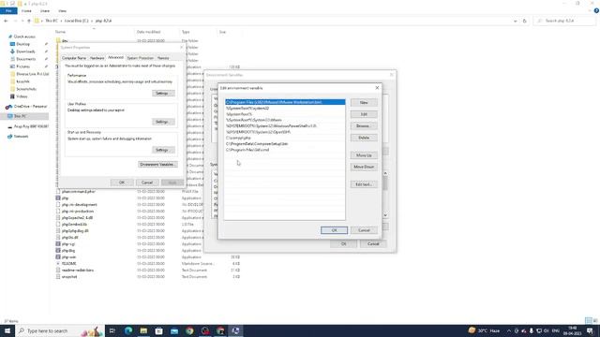This screenshot has height=337, width=600.
Task: Select the System32\OpenSSH path entry
Action: 285,132
